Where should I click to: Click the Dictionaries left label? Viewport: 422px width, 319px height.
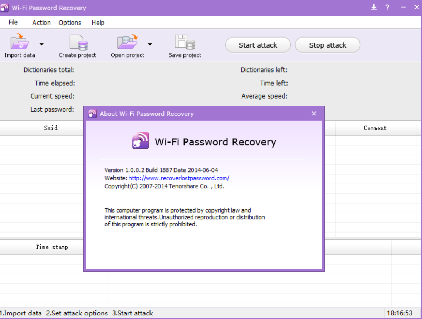tap(264, 70)
